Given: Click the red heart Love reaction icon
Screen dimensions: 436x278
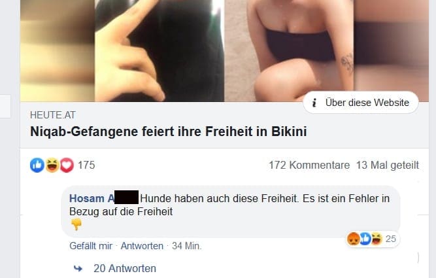Looking at the screenshot, I should point(67,165).
